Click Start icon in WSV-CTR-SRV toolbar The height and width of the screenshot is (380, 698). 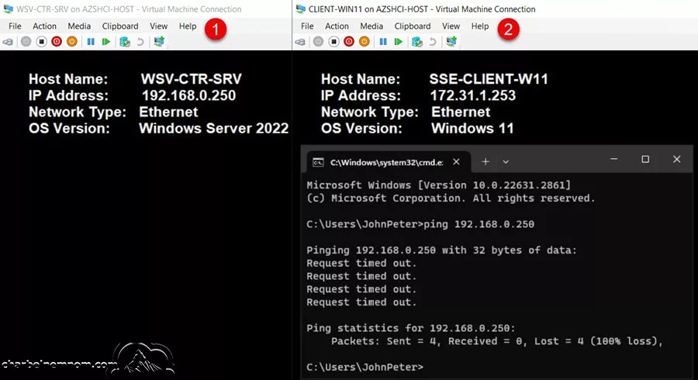click(26, 42)
